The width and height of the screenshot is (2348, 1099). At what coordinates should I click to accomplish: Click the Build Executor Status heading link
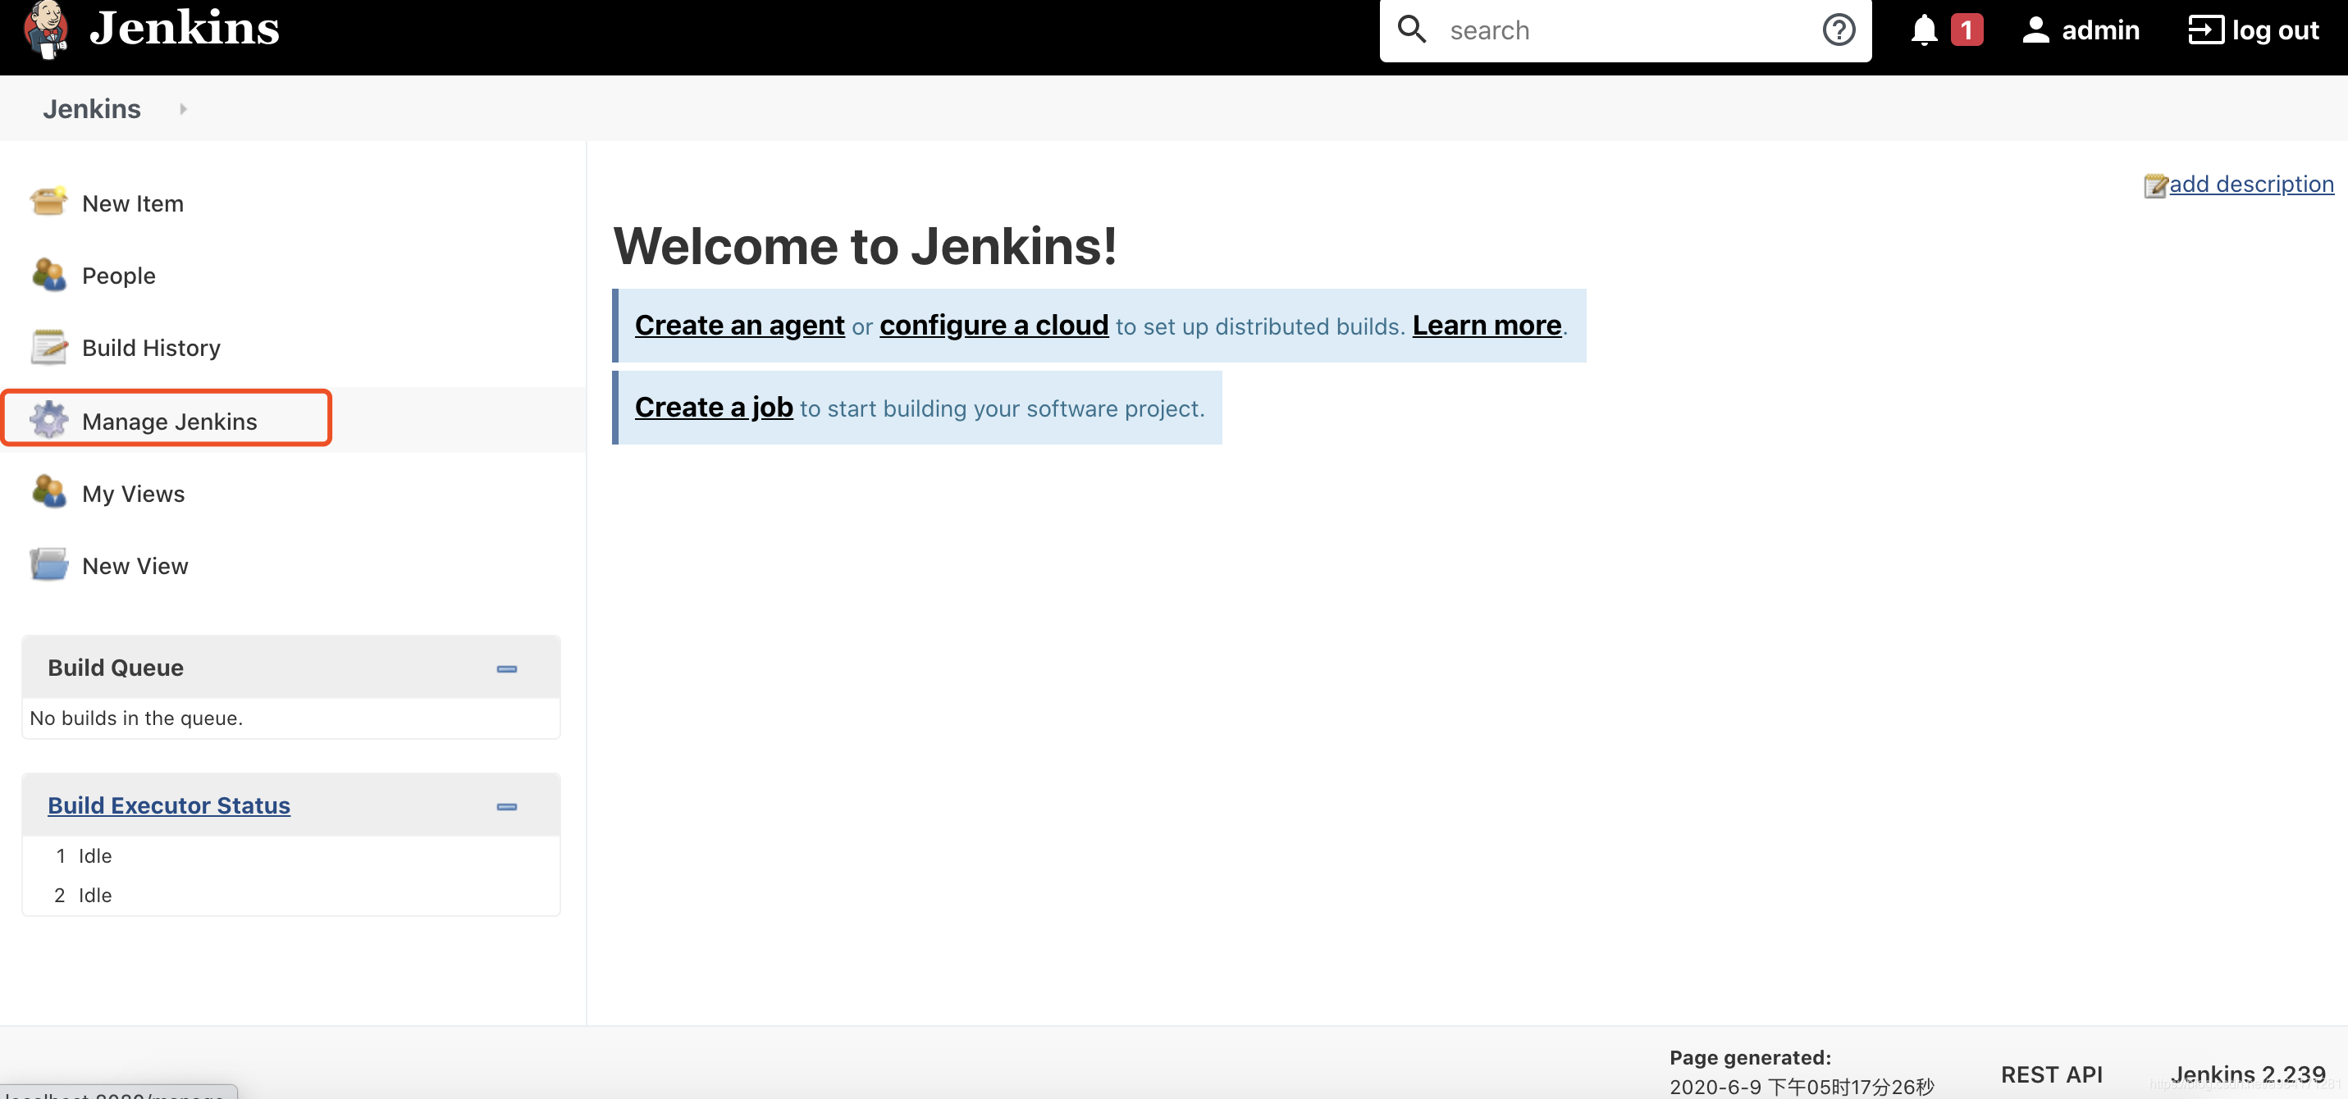169,805
